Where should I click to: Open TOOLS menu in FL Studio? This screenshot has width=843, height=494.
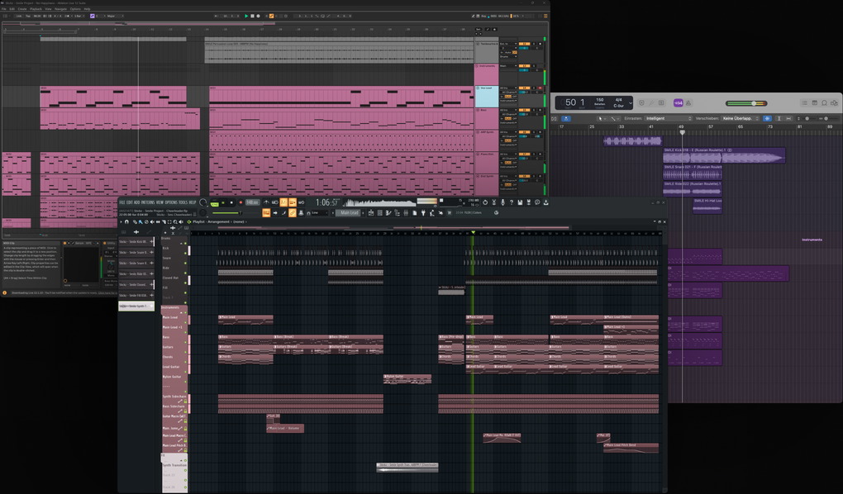183,202
